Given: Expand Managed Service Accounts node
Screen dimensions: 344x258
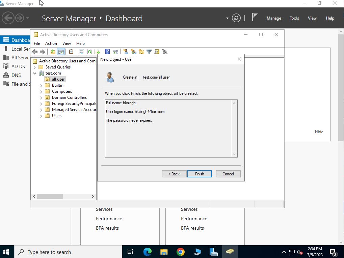Looking at the screenshot, I should click(41, 110).
